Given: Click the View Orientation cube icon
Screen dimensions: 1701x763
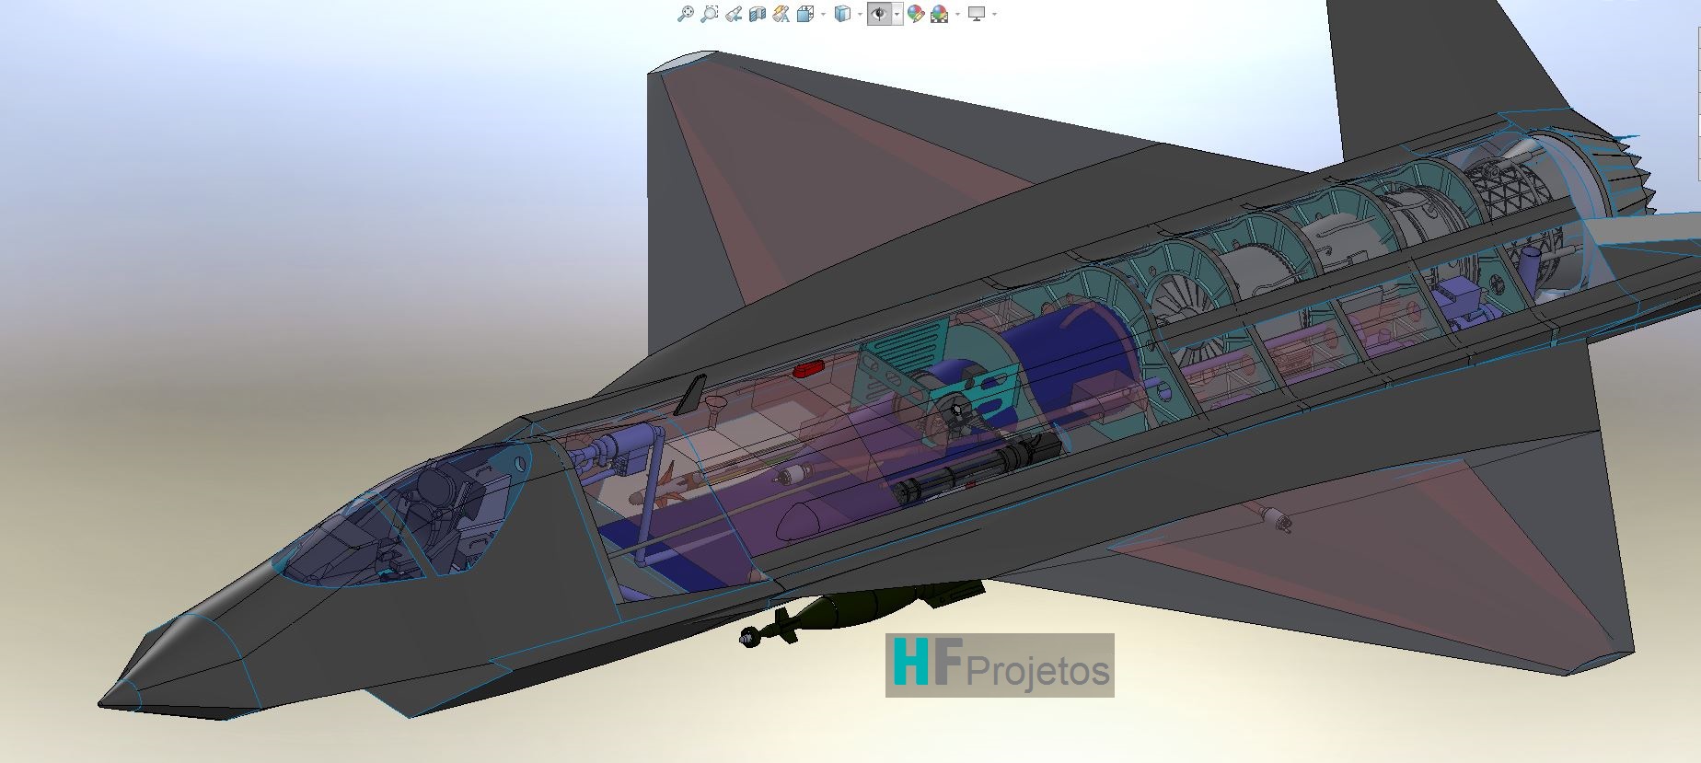Looking at the screenshot, I should pyautogui.click(x=804, y=14).
